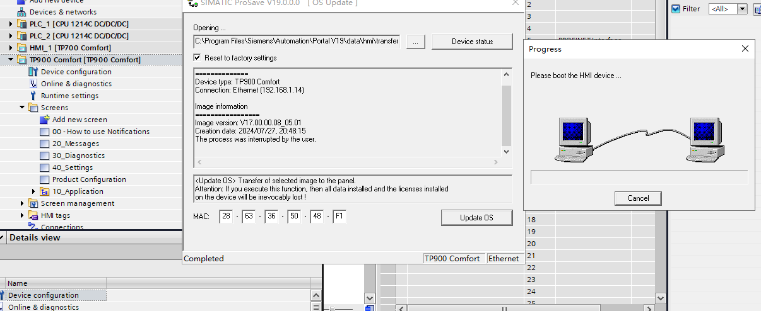Image resolution: width=761 pixels, height=311 pixels.
Task: Click the 20_Messages screen icon
Action: 44,144
